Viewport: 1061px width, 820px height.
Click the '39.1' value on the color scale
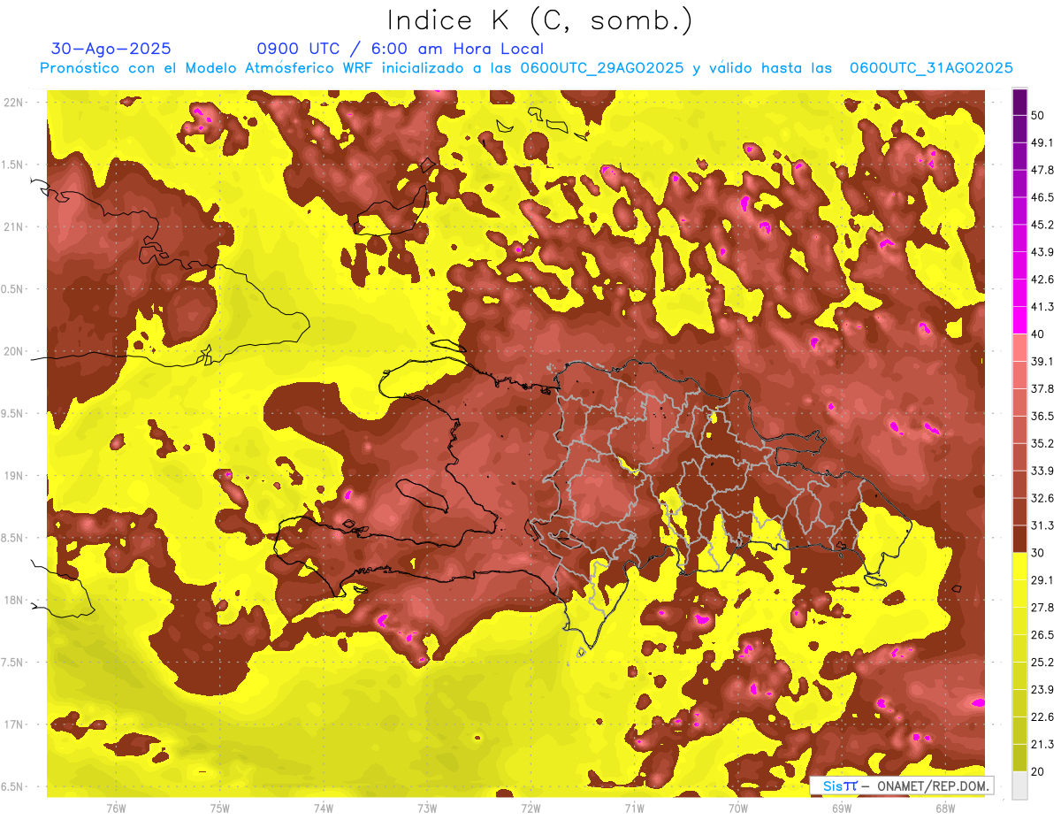click(1042, 361)
